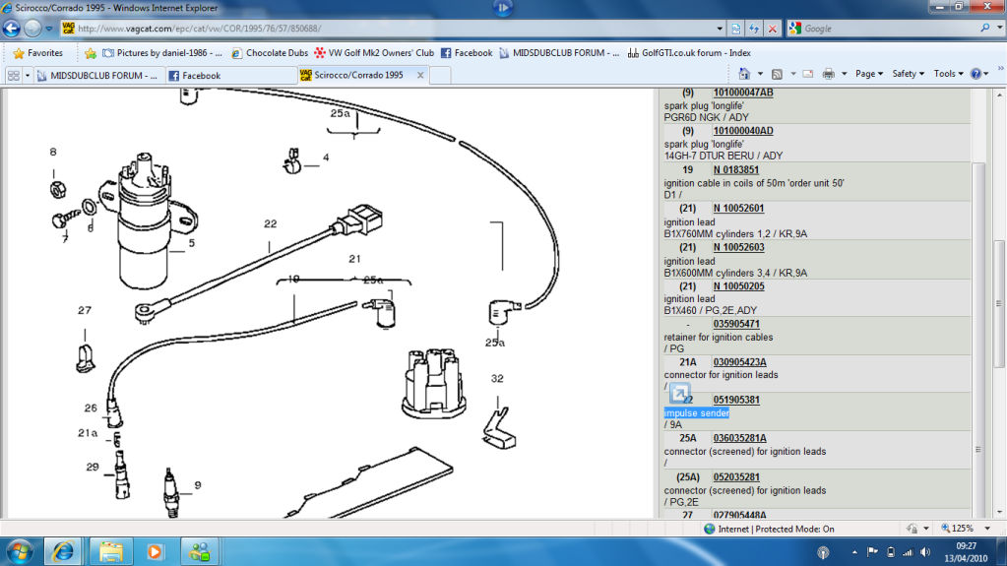The height and width of the screenshot is (566, 1007).
Task: Click the Print icon
Action: (829, 75)
